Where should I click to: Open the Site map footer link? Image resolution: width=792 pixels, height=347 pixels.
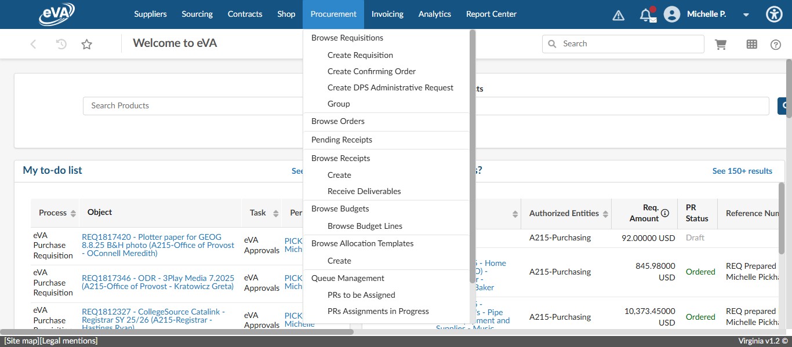coord(21,341)
